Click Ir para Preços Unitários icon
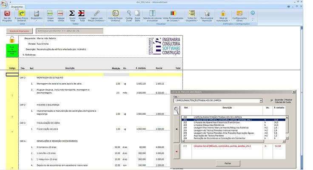This screenshot has width=313, height=170. pos(21,15)
